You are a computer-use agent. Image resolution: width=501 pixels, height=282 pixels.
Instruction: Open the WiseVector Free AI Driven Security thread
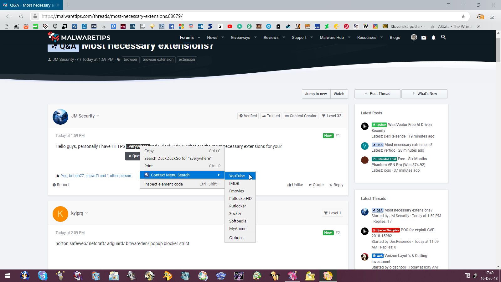401,128
